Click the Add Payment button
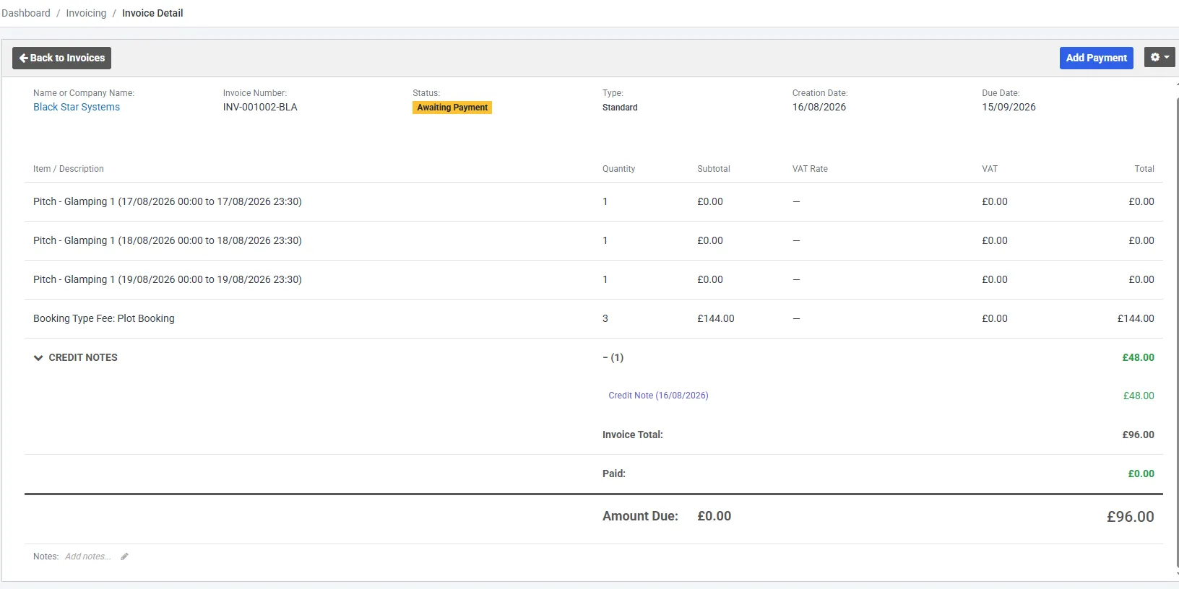The image size is (1179, 589). coord(1096,58)
